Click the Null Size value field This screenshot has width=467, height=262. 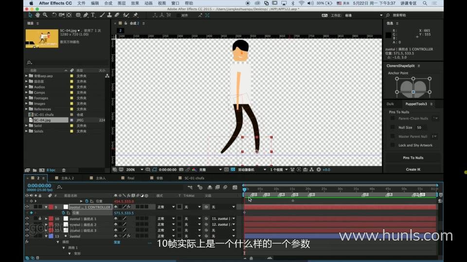[421, 128]
